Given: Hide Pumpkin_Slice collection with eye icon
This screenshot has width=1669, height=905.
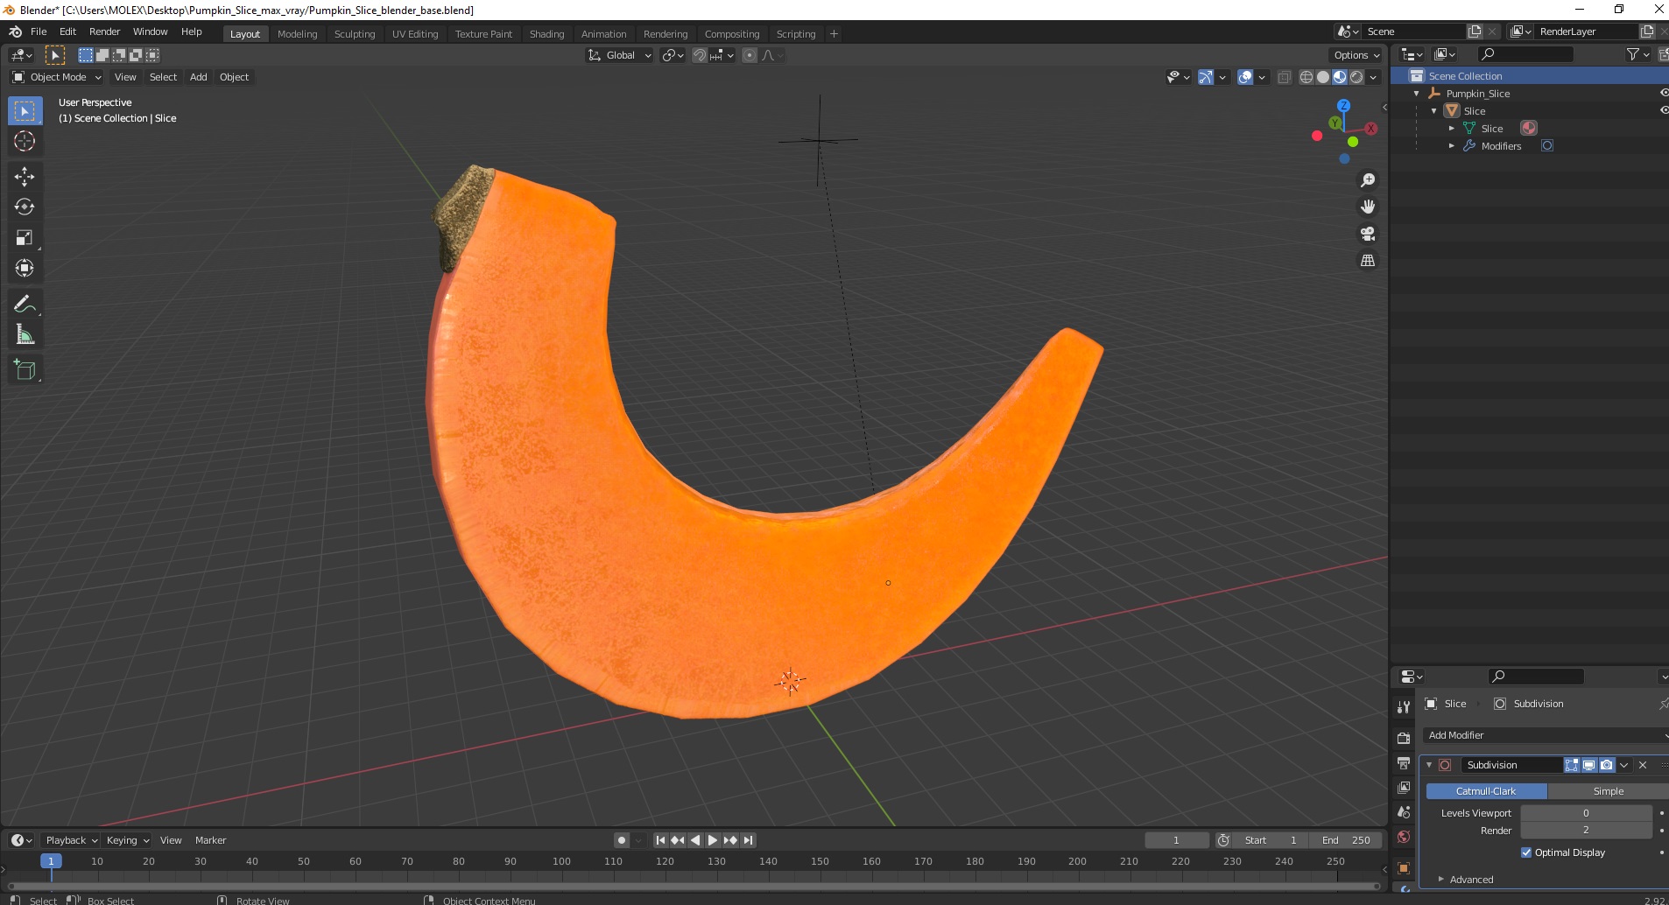Looking at the screenshot, I should tap(1664, 93).
